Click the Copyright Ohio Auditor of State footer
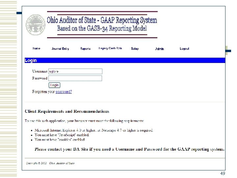Image resolution: width=237 pixels, height=178 pixels. (x=50, y=163)
